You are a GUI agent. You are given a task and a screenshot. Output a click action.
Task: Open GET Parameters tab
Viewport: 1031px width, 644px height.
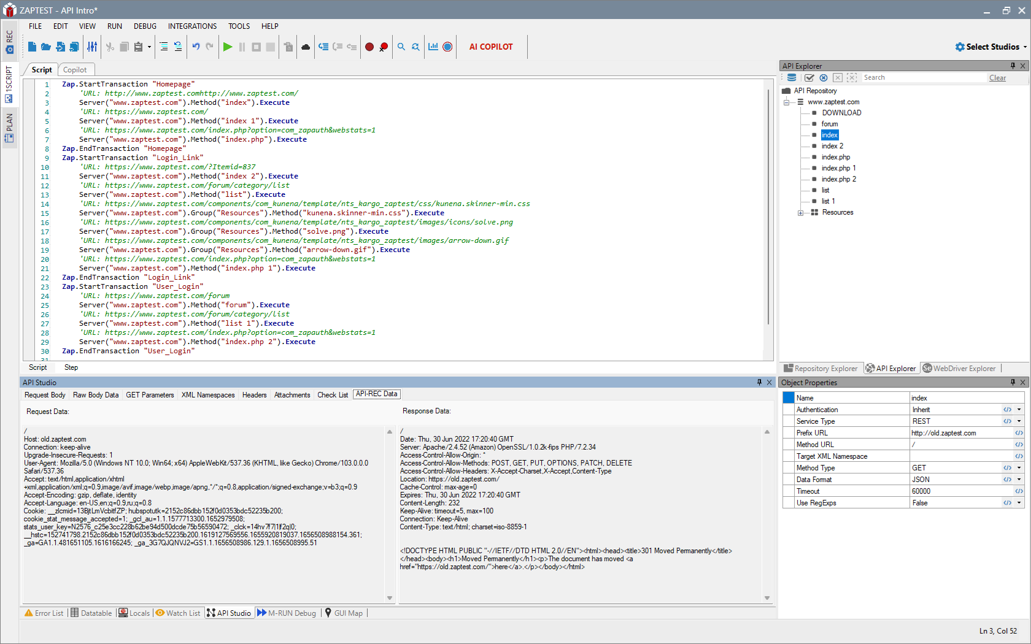(x=150, y=395)
